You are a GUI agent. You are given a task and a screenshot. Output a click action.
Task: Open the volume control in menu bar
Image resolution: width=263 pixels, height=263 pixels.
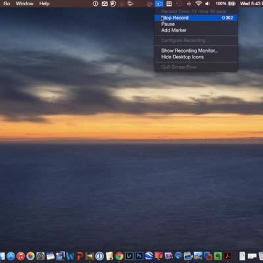[x=207, y=4]
